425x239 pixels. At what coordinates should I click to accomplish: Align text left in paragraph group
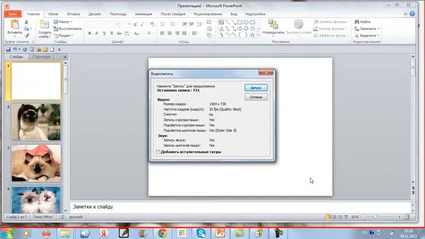(x=162, y=33)
